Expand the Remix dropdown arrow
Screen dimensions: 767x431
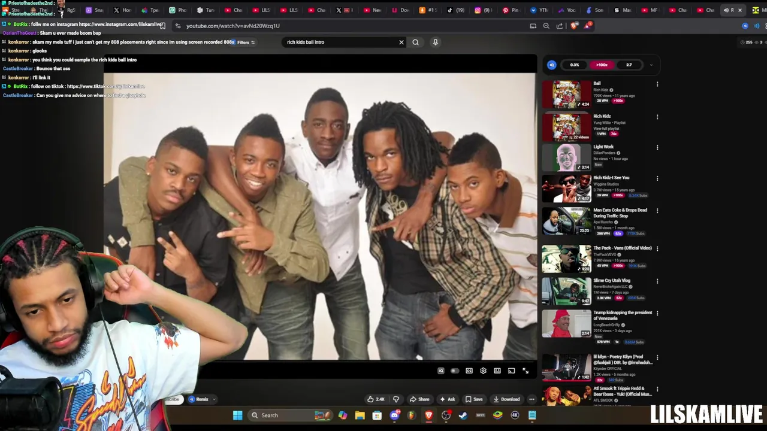214,399
